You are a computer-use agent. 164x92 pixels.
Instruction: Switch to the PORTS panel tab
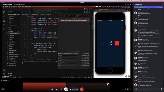click(54, 59)
